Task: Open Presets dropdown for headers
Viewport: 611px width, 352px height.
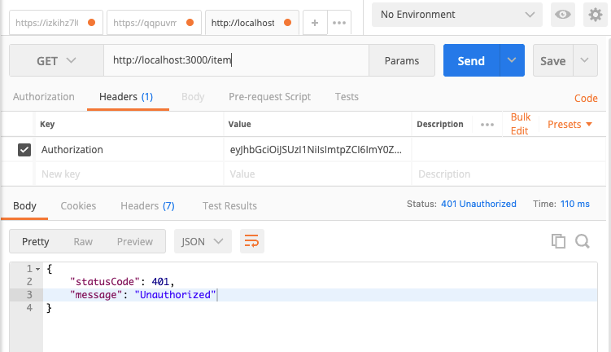Action: tap(570, 125)
